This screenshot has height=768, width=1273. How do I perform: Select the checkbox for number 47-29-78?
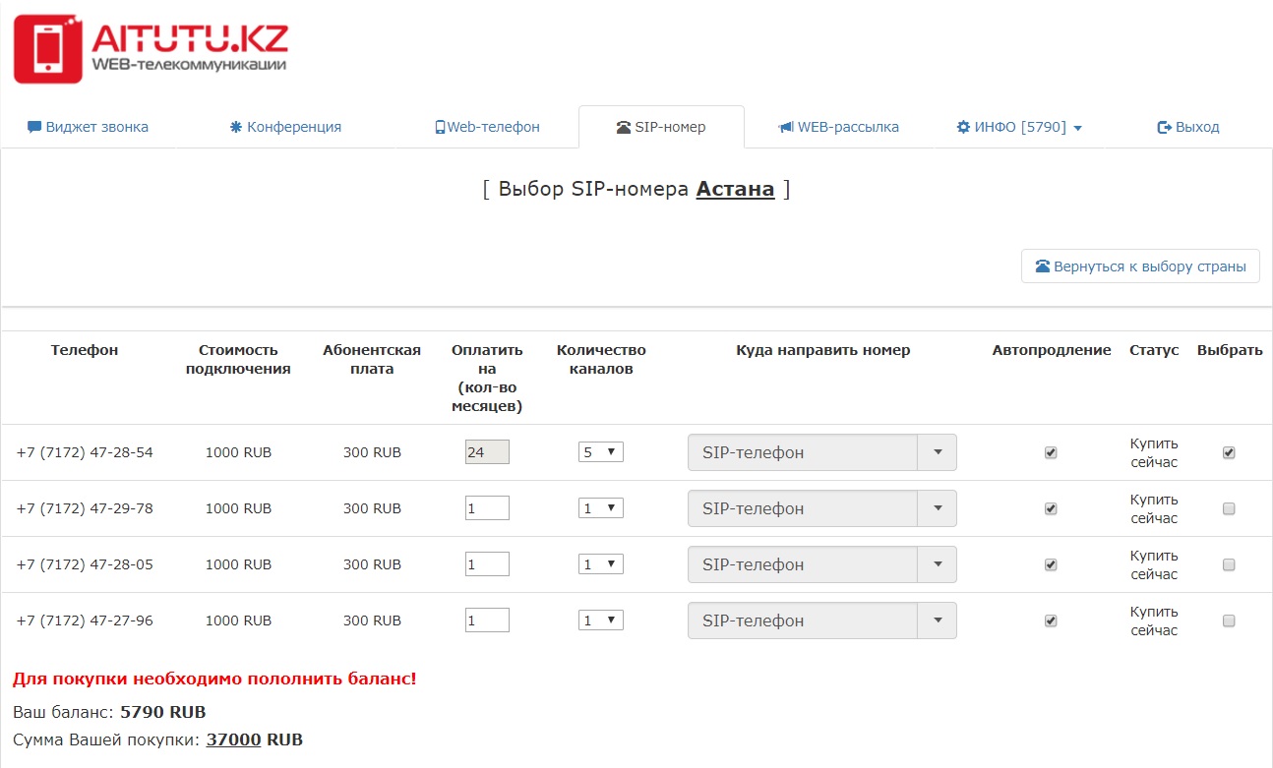coord(1229,508)
